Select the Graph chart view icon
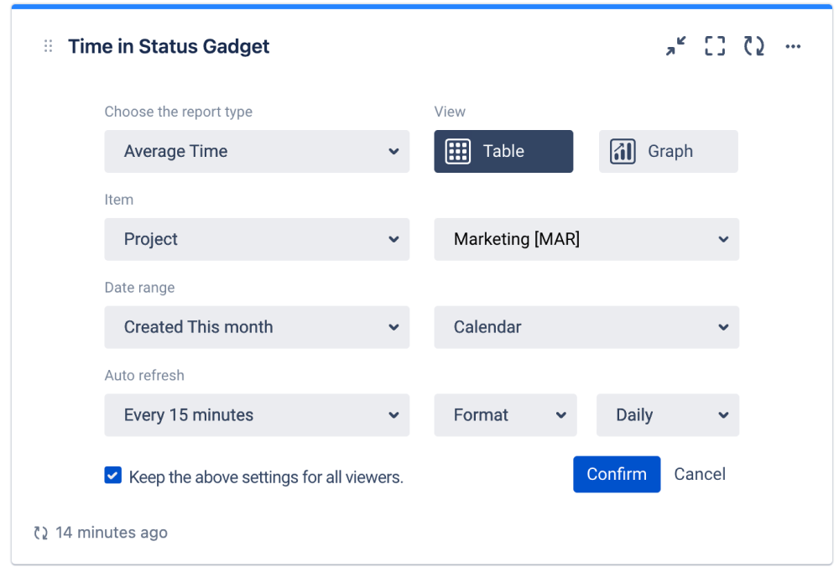Image resolution: width=839 pixels, height=583 pixels. pos(622,151)
